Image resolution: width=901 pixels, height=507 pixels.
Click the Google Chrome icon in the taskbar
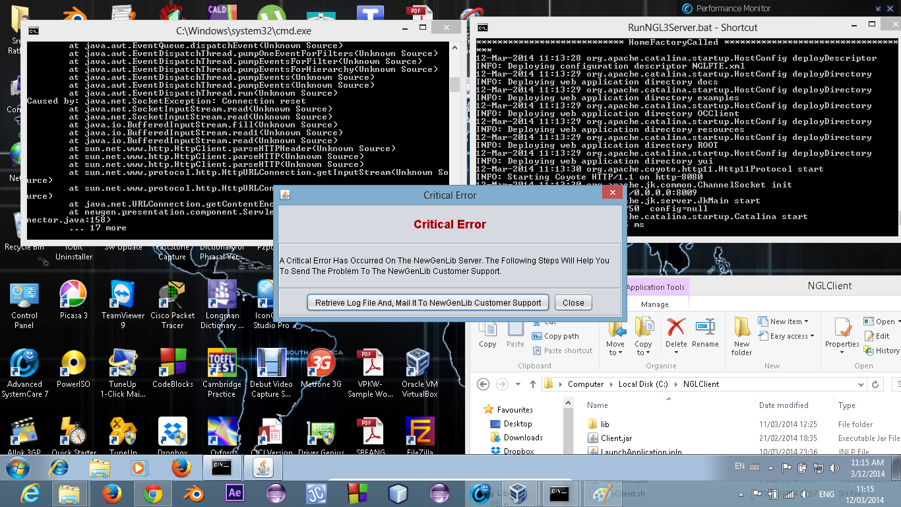[x=153, y=493]
